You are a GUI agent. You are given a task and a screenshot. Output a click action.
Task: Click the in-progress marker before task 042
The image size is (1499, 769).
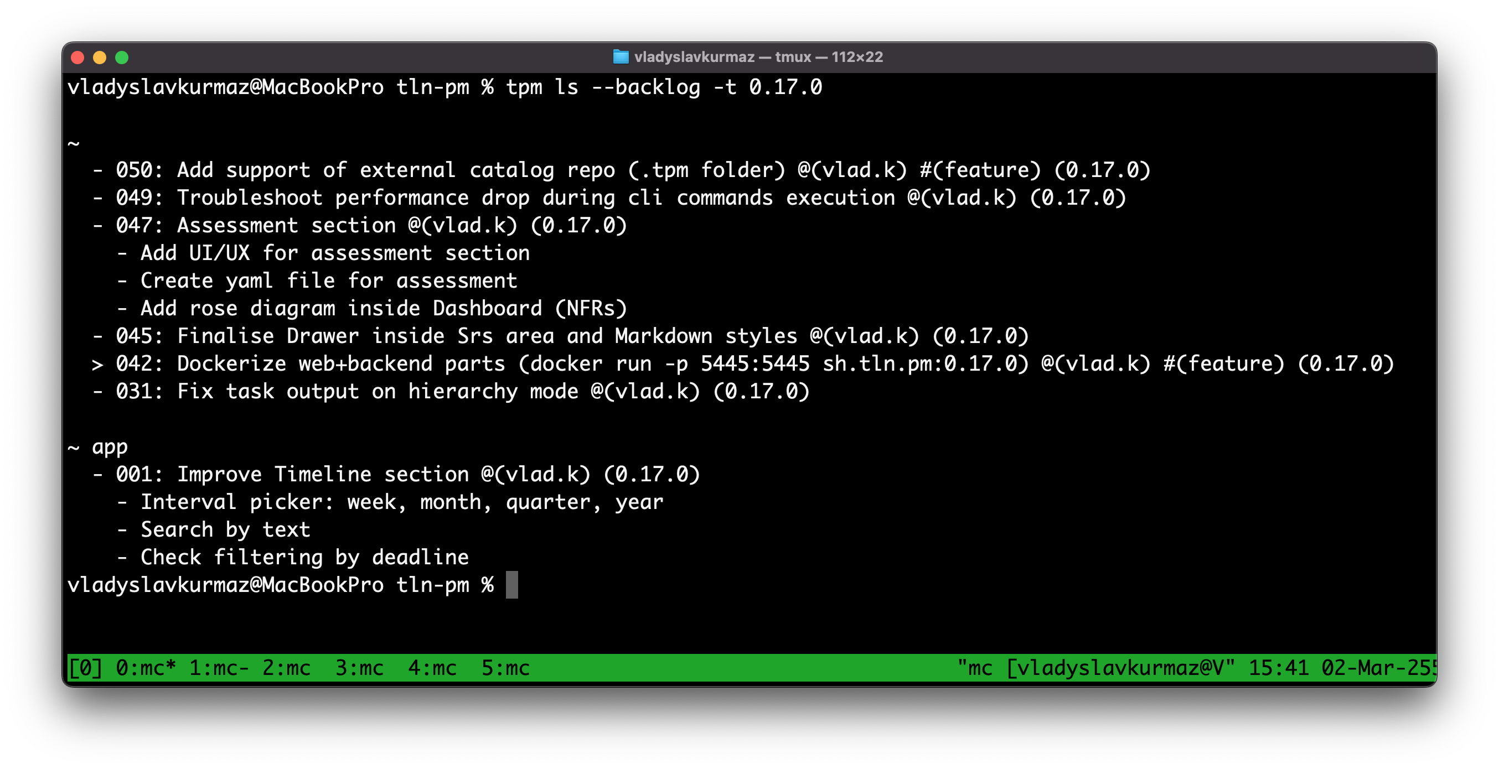point(97,364)
